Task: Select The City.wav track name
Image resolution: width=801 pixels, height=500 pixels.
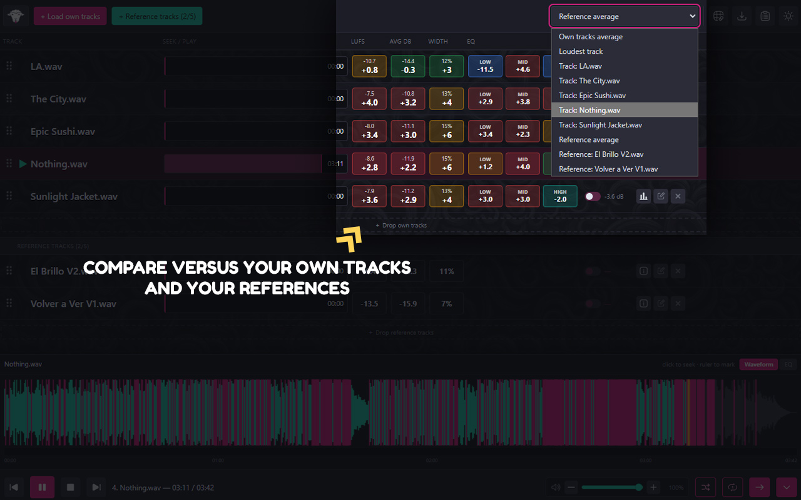Action: (58, 99)
